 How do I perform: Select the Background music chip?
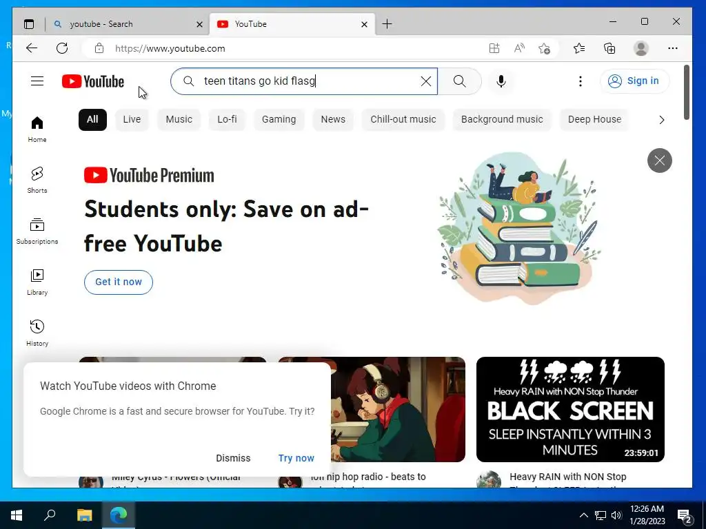point(502,120)
